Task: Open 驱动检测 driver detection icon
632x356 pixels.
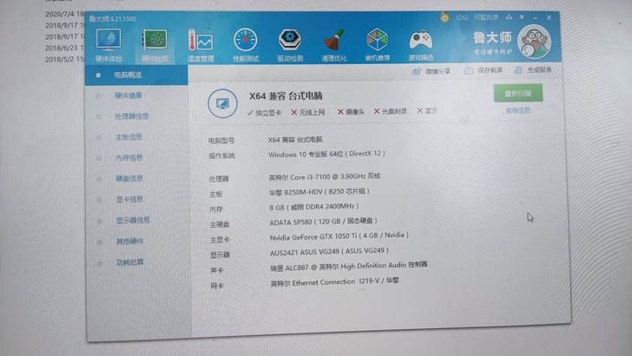Action: tap(290, 44)
